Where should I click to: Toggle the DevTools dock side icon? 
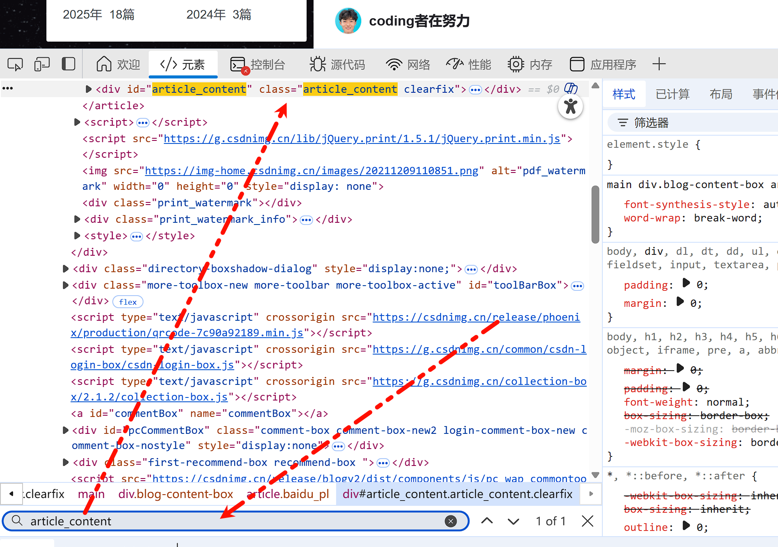tap(69, 64)
